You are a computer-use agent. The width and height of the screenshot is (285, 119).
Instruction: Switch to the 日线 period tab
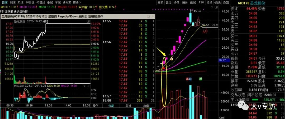point(5,2)
